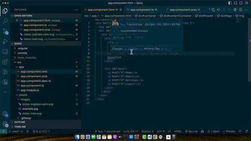Open the Explorer view in activity bar
This screenshot has height=141, width=251.
pos(5,11)
